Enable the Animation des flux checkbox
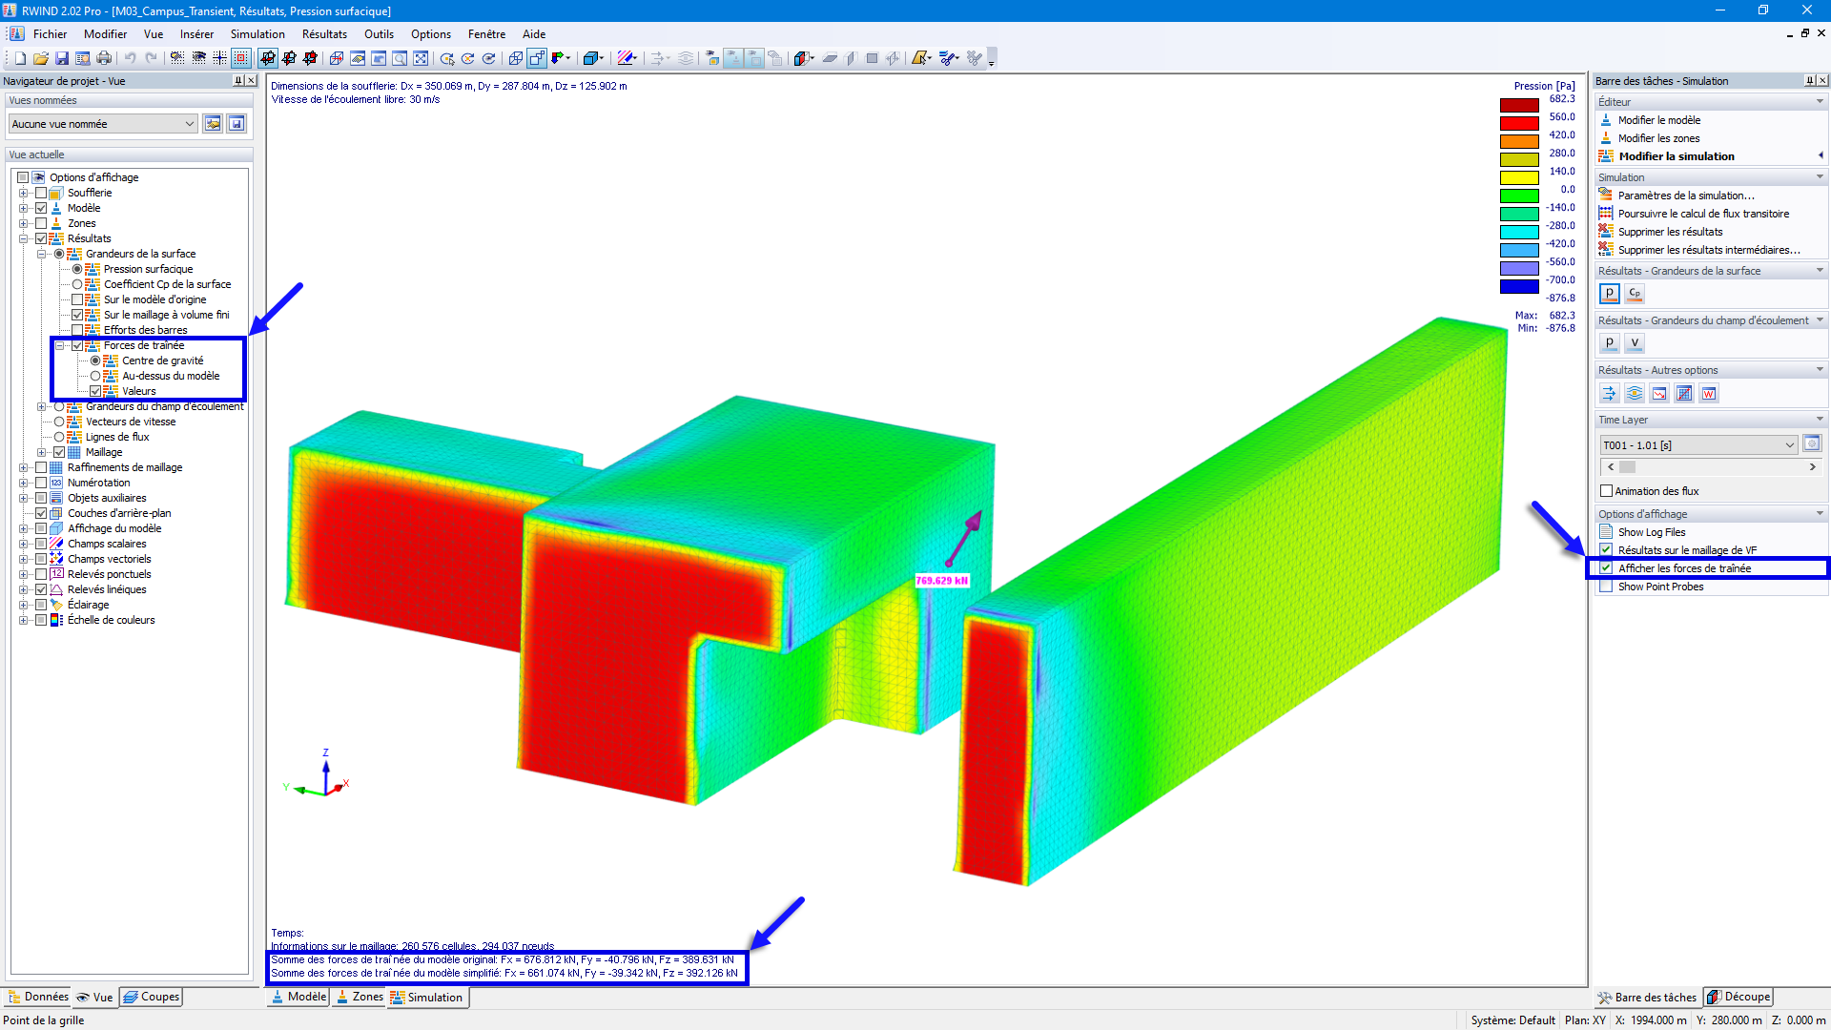 (x=1607, y=491)
